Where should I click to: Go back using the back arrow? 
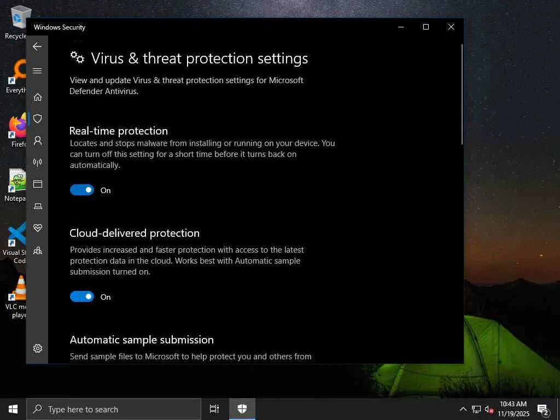[37, 46]
